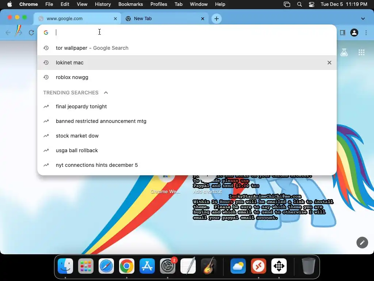The height and width of the screenshot is (281, 374).
Task: Launch Safari from the dock
Action: click(106, 266)
